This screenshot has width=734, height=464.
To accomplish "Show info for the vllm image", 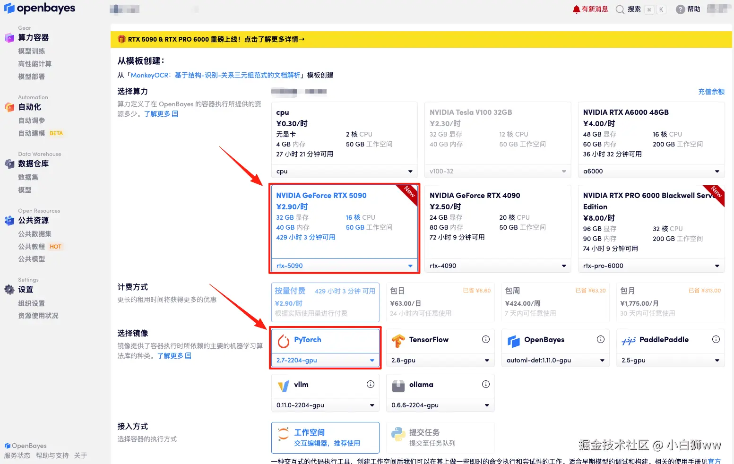I will click(371, 384).
